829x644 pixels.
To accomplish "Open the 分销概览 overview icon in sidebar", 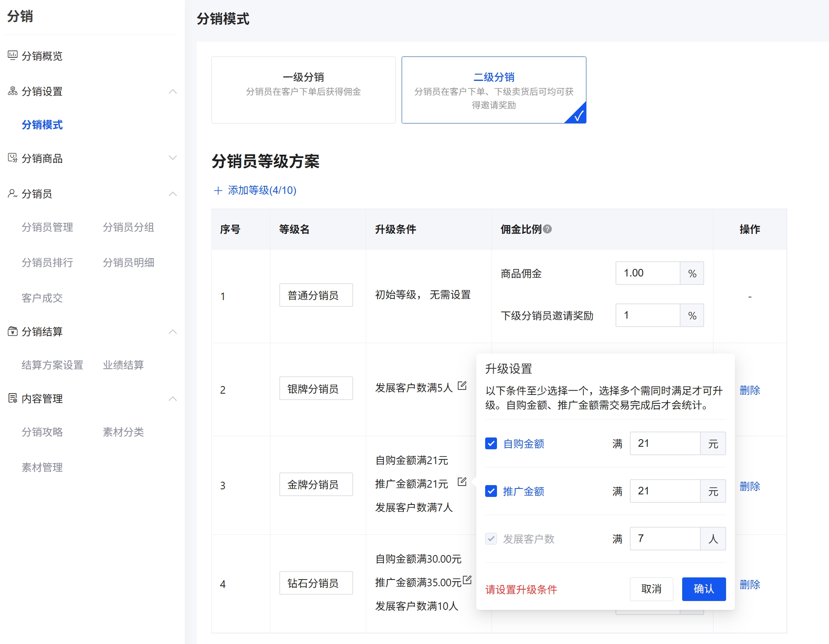I will [x=12, y=55].
